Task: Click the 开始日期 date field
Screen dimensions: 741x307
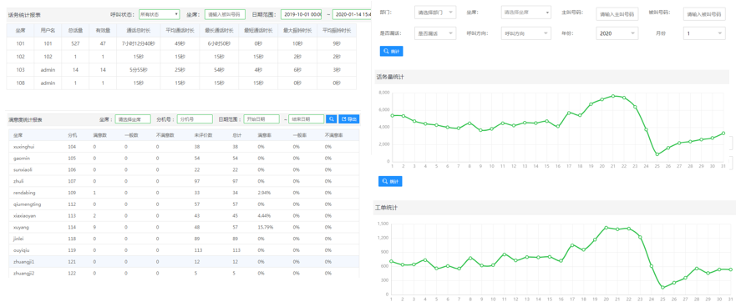Action: pos(261,119)
